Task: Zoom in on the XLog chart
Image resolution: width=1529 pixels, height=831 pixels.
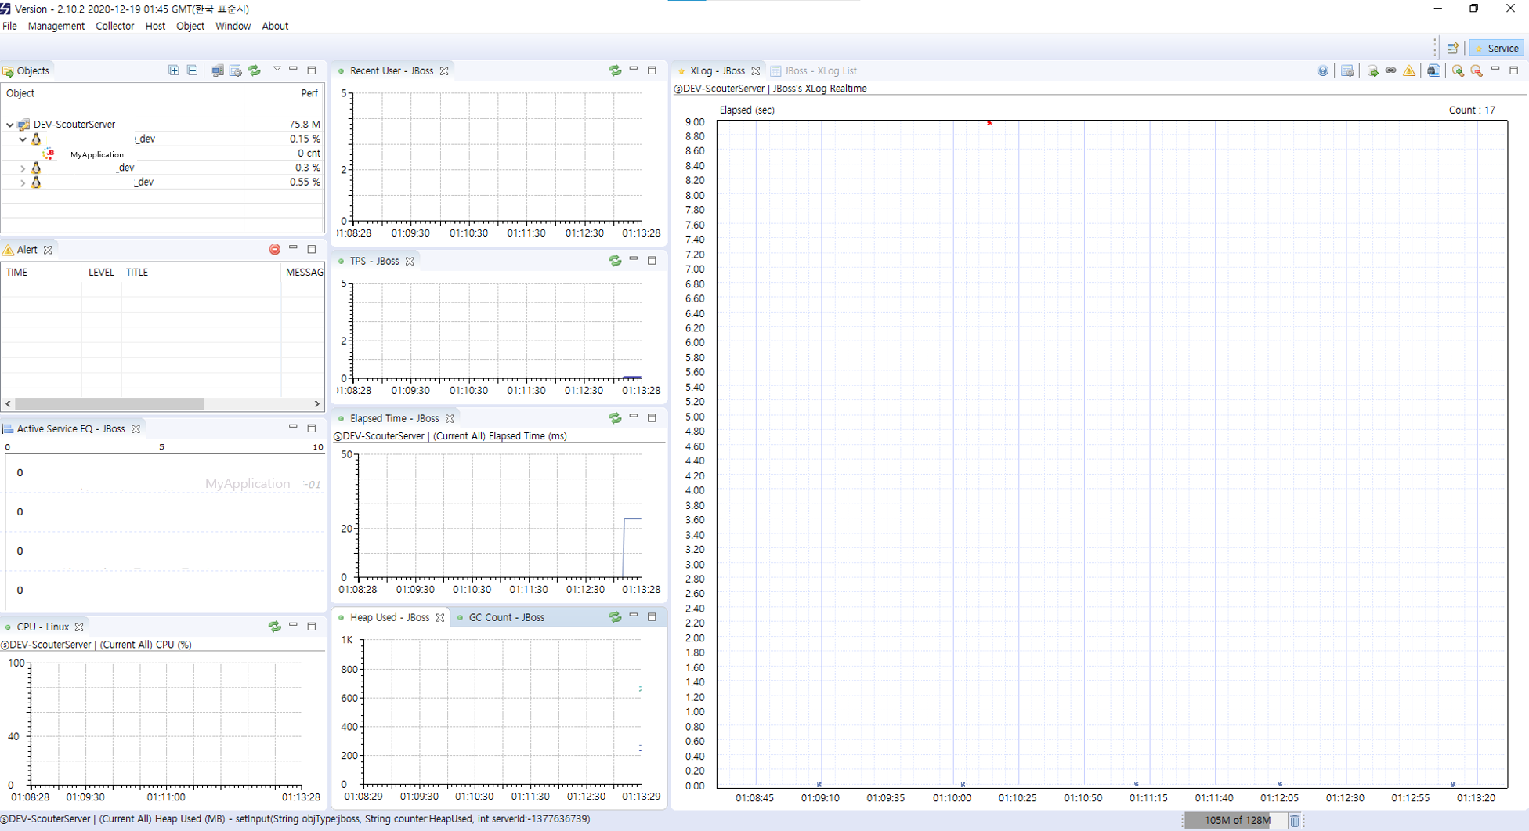Action: 1458,70
